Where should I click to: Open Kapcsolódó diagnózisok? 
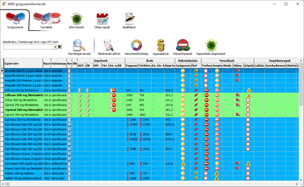click(x=211, y=47)
